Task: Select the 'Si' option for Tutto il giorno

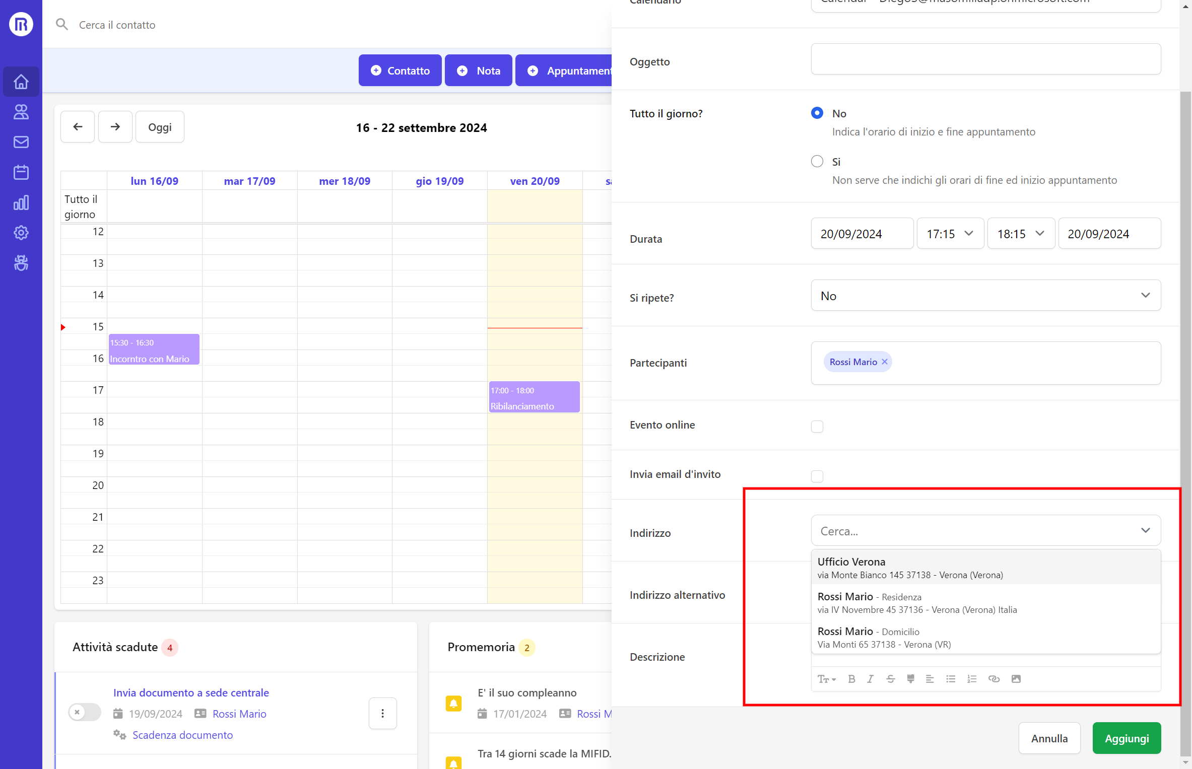Action: [817, 161]
